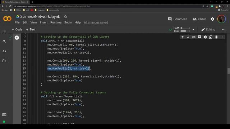The width and height of the screenshot is (230, 129).
Task: Open more cell actions menu
Action: tap(222, 37)
